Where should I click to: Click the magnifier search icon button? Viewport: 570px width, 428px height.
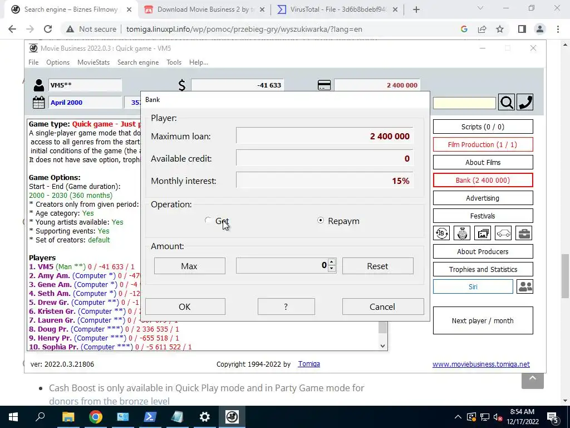507,103
